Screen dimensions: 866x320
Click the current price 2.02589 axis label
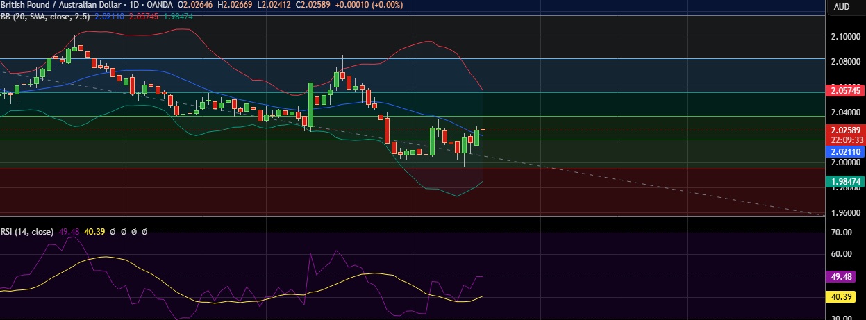click(844, 130)
